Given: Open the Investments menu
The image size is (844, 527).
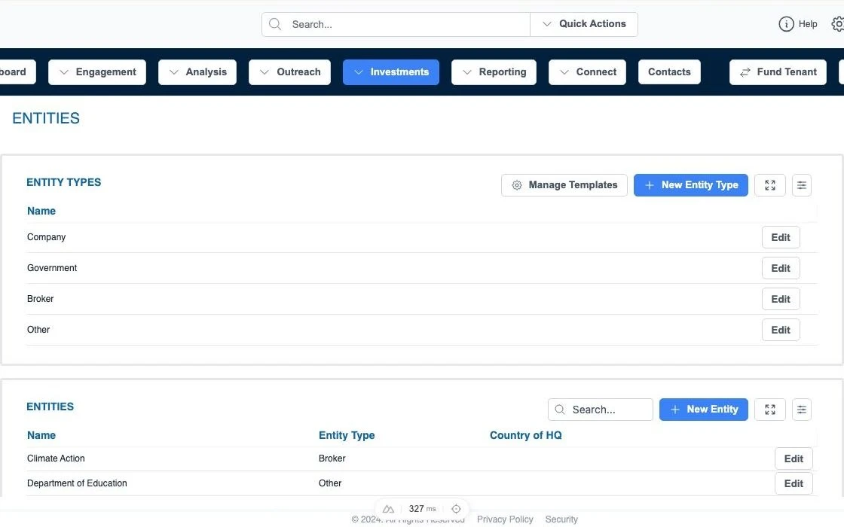Looking at the screenshot, I should tap(391, 72).
